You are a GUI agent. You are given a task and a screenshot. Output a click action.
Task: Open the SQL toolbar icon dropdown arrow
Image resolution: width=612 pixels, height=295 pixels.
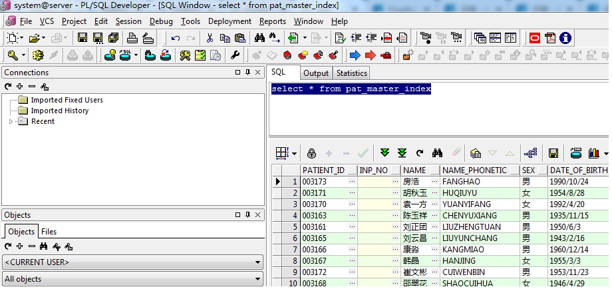tap(136, 55)
